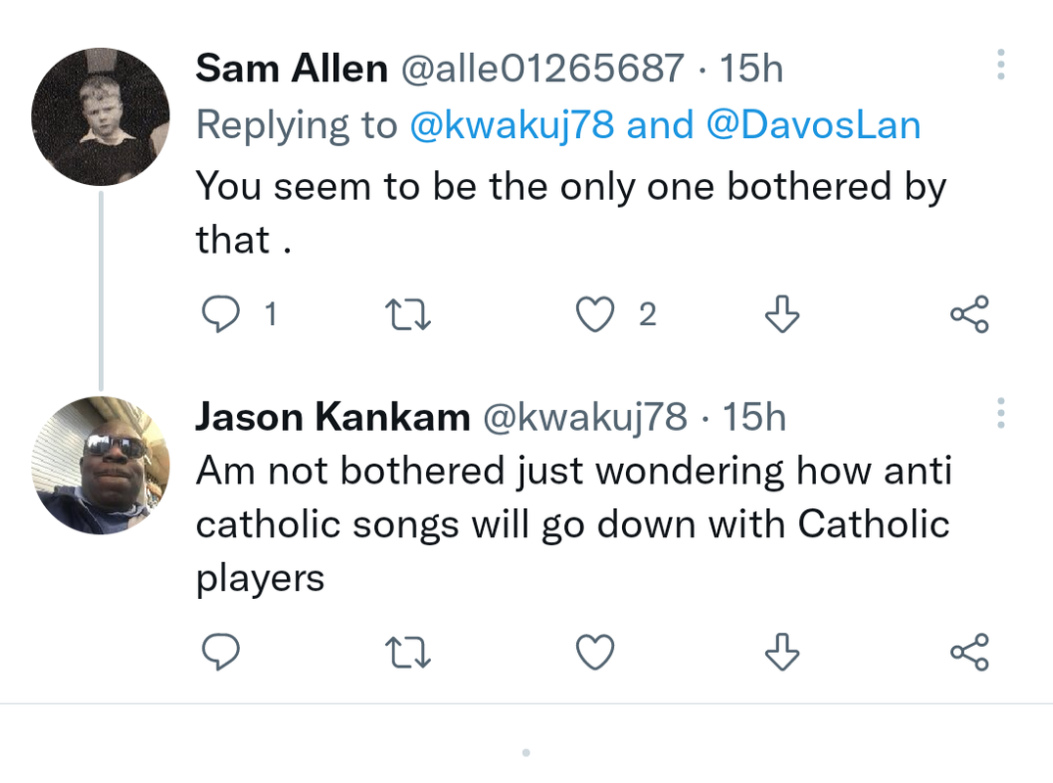View Jason Kankam's profile picture
This screenshot has height=783, width=1053.
coord(101,465)
